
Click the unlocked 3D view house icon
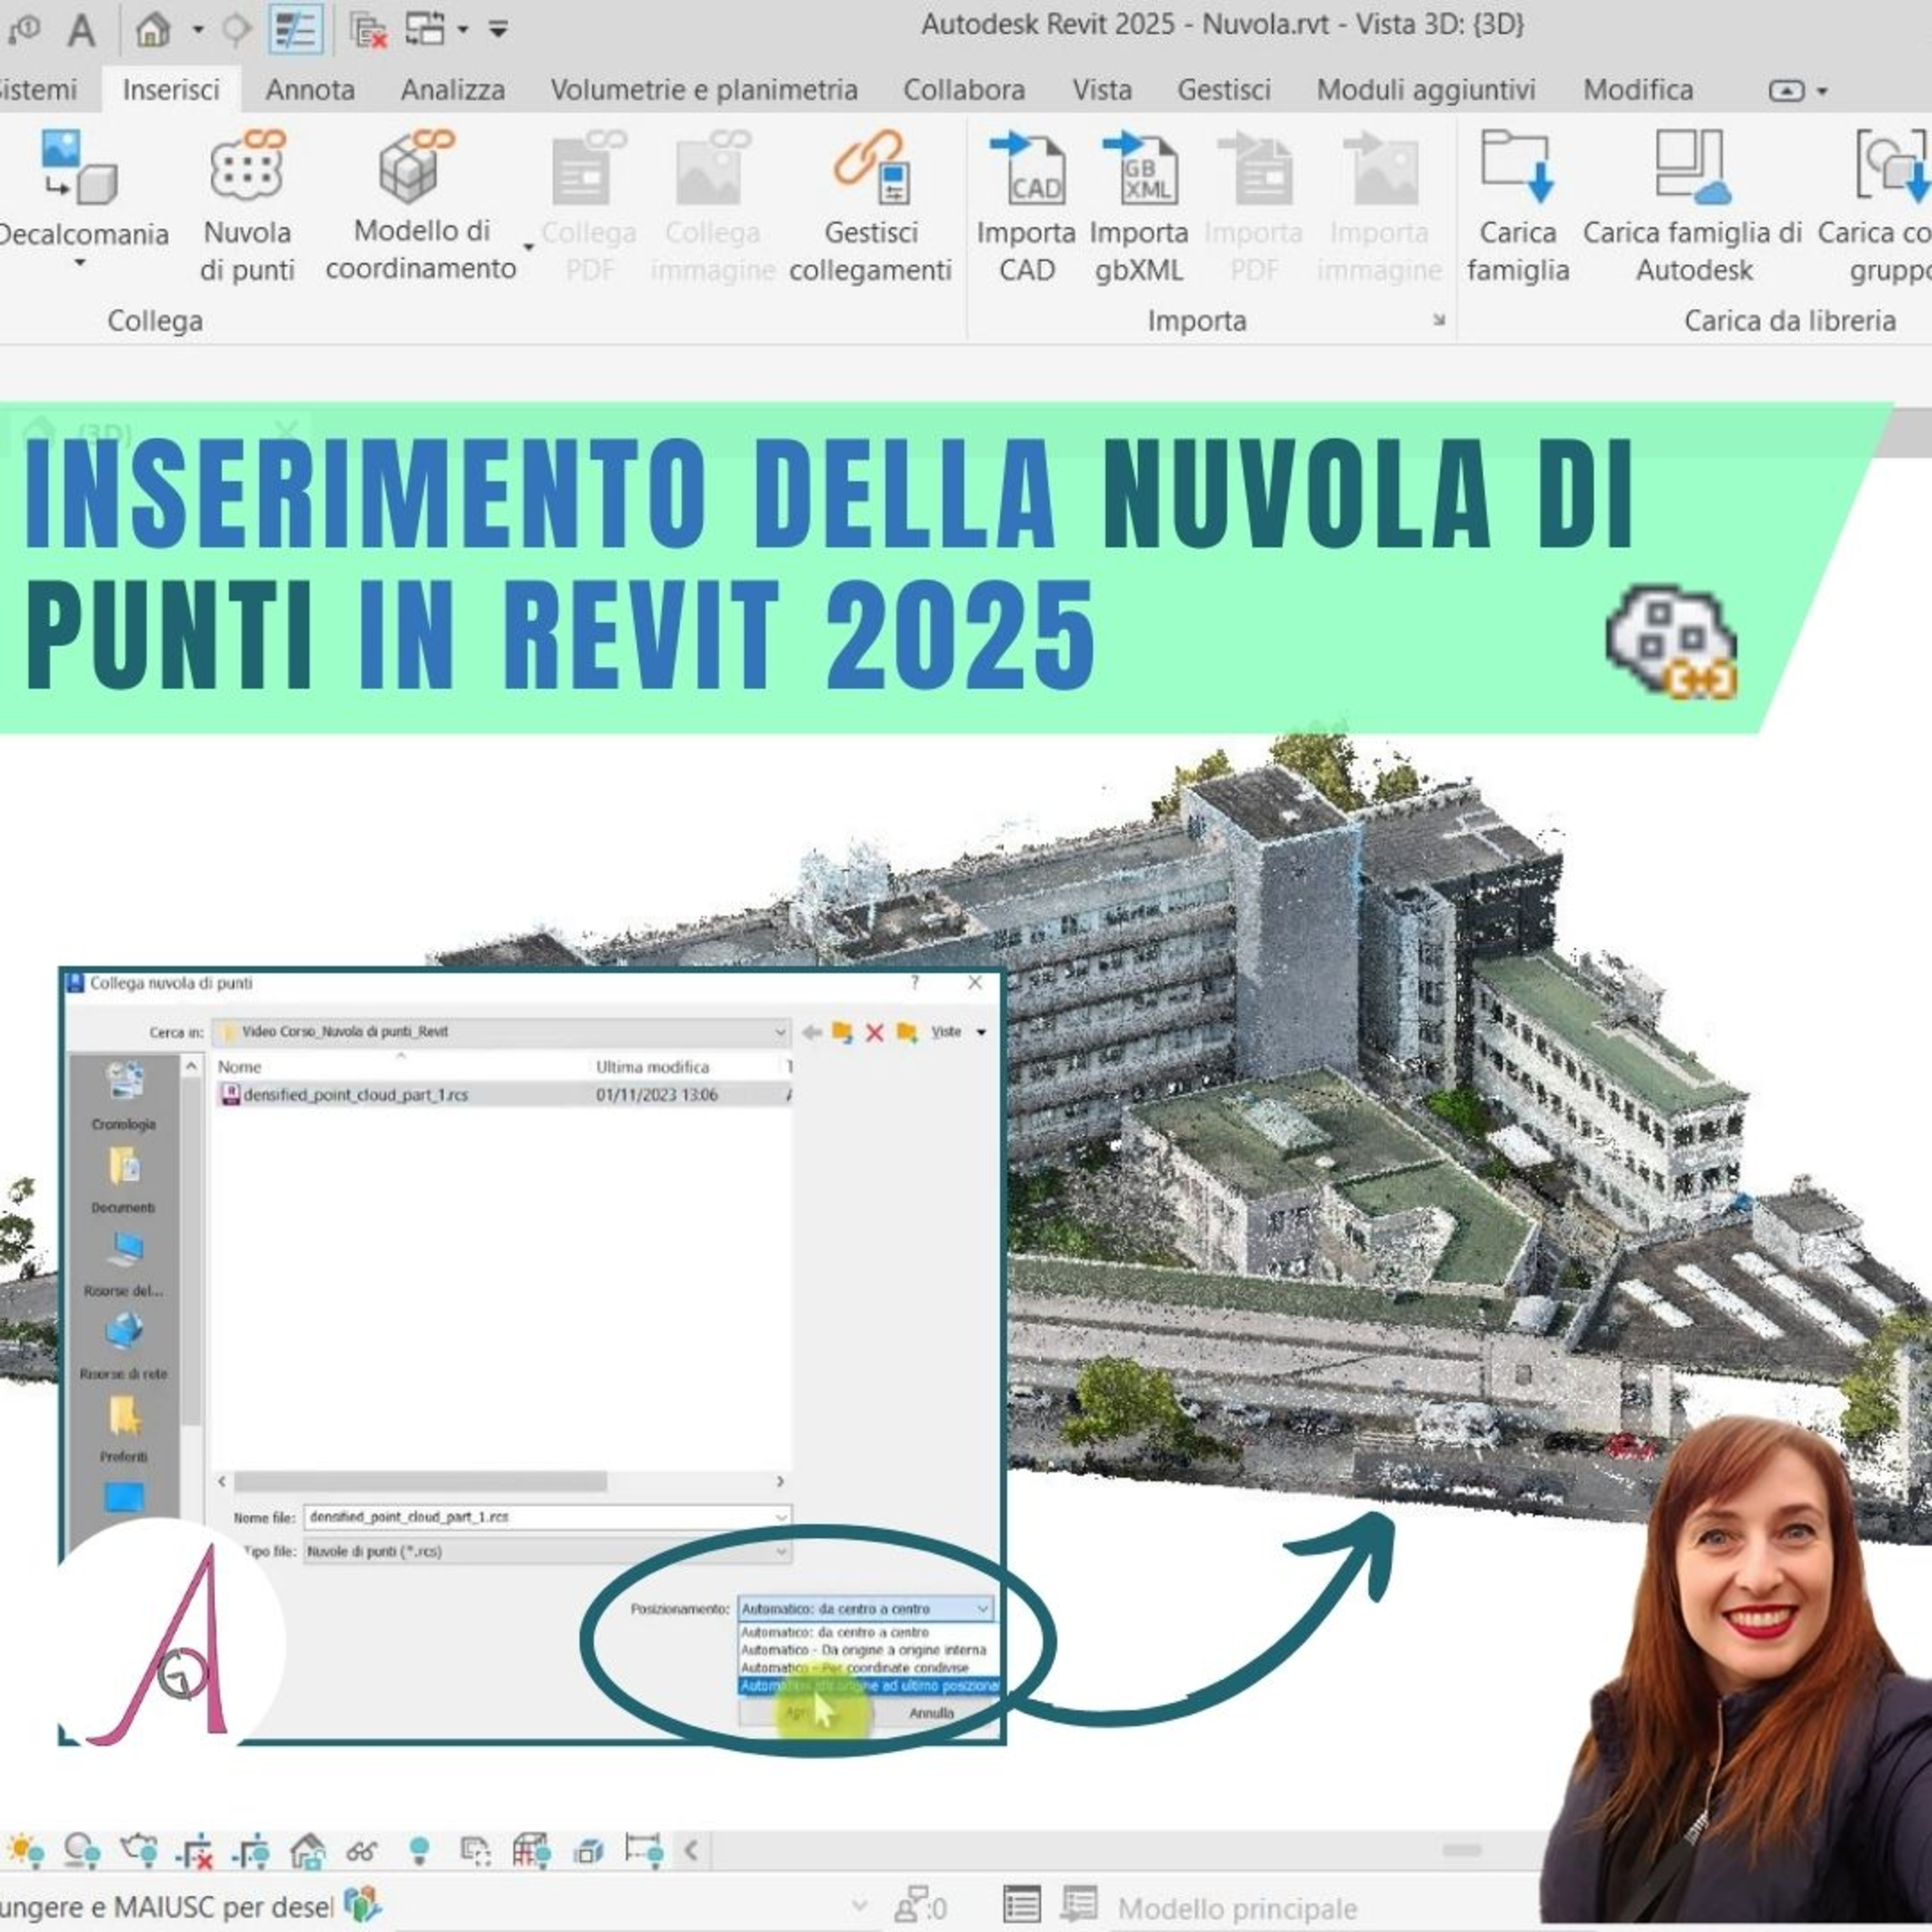tap(307, 1851)
